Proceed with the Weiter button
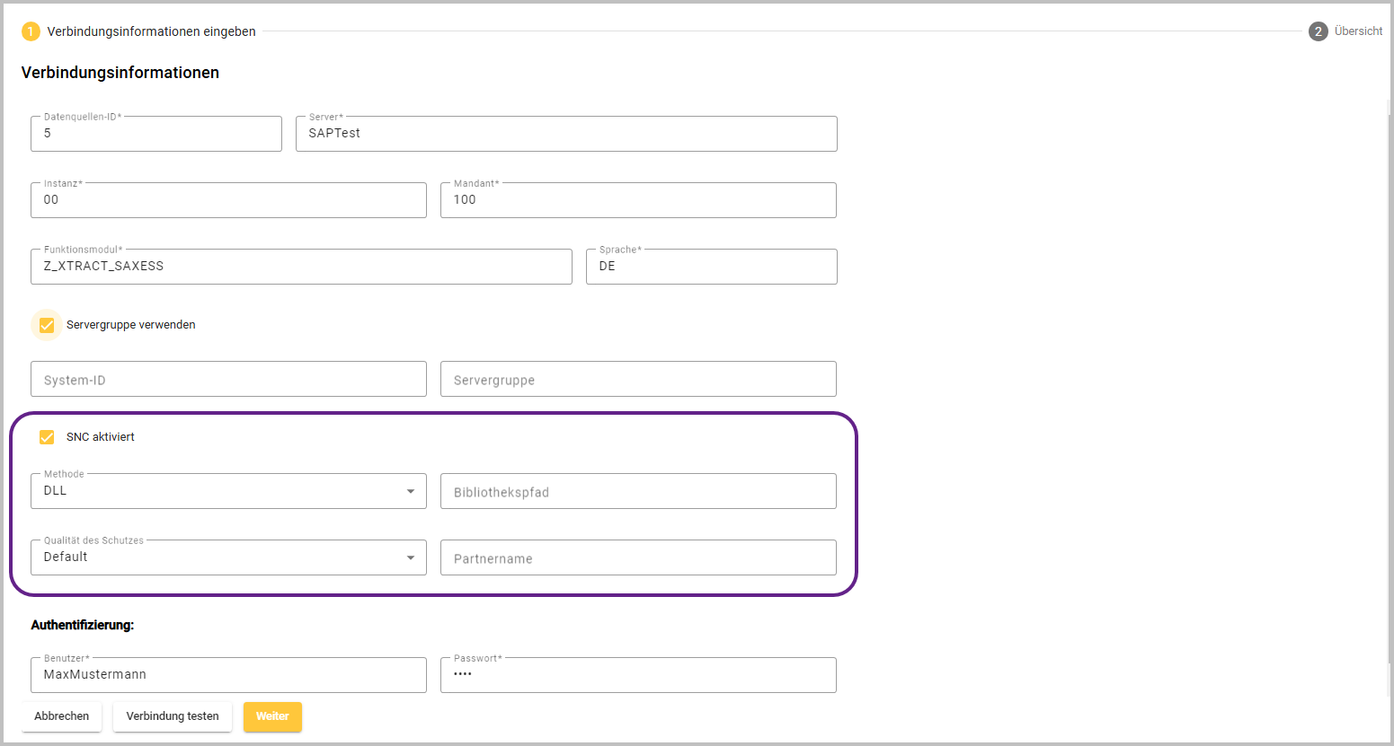 click(272, 716)
